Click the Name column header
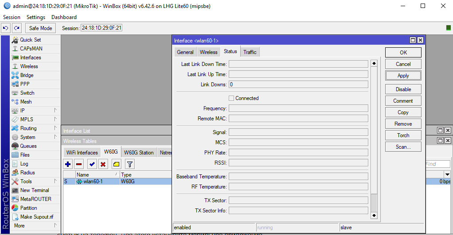Image resolution: width=453 pixels, height=235 pixels. click(98, 174)
